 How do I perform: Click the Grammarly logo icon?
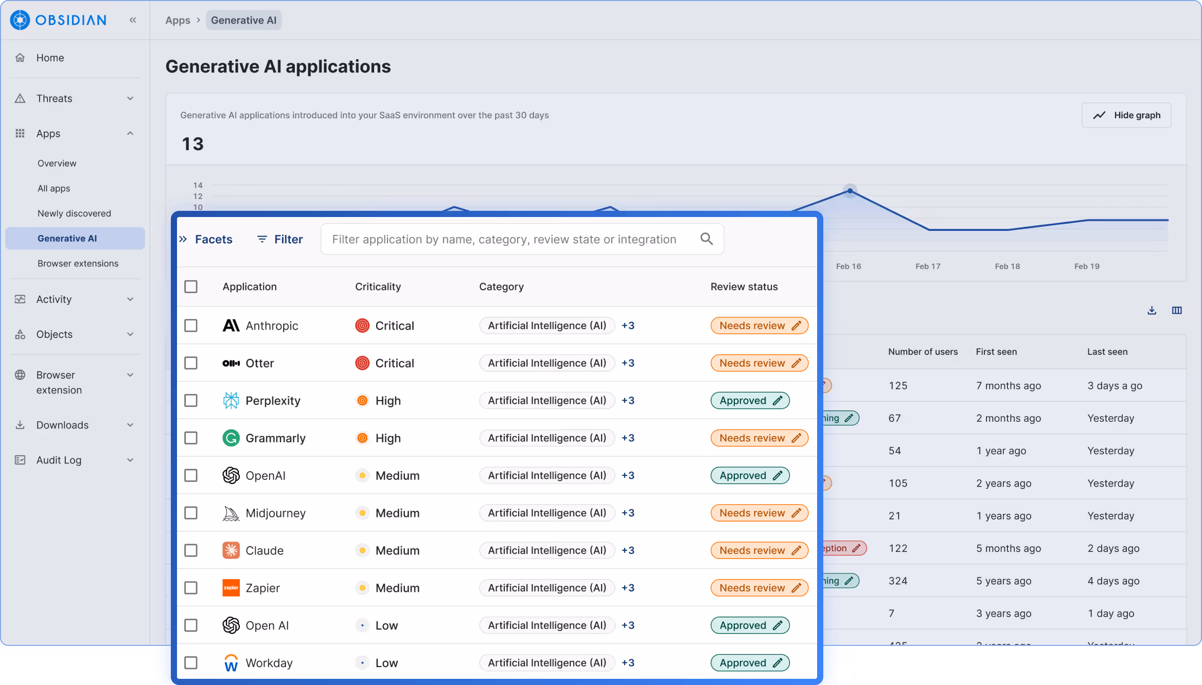[x=231, y=438]
